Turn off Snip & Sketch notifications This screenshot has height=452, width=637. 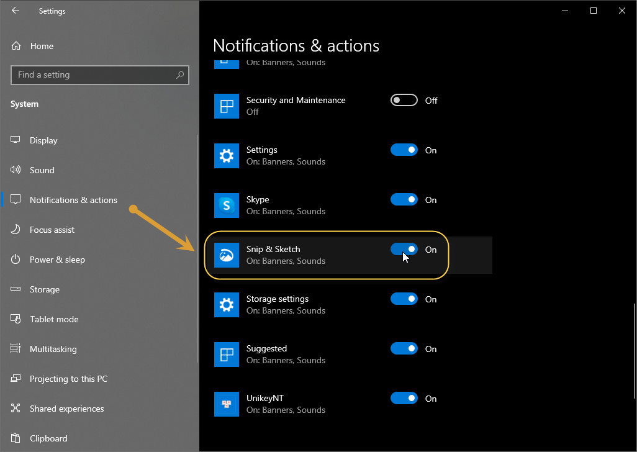(x=404, y=249)
